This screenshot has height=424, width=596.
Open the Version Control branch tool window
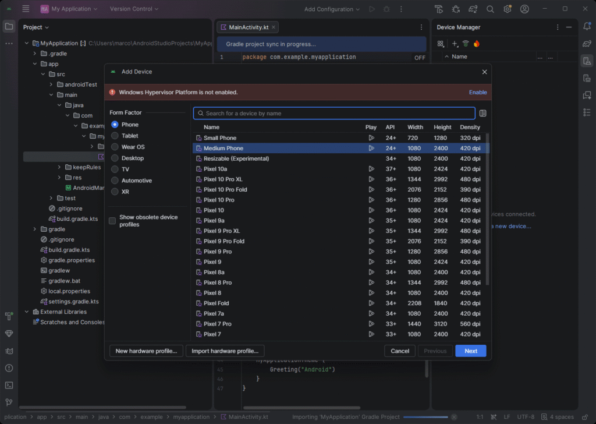coord(9,402)
